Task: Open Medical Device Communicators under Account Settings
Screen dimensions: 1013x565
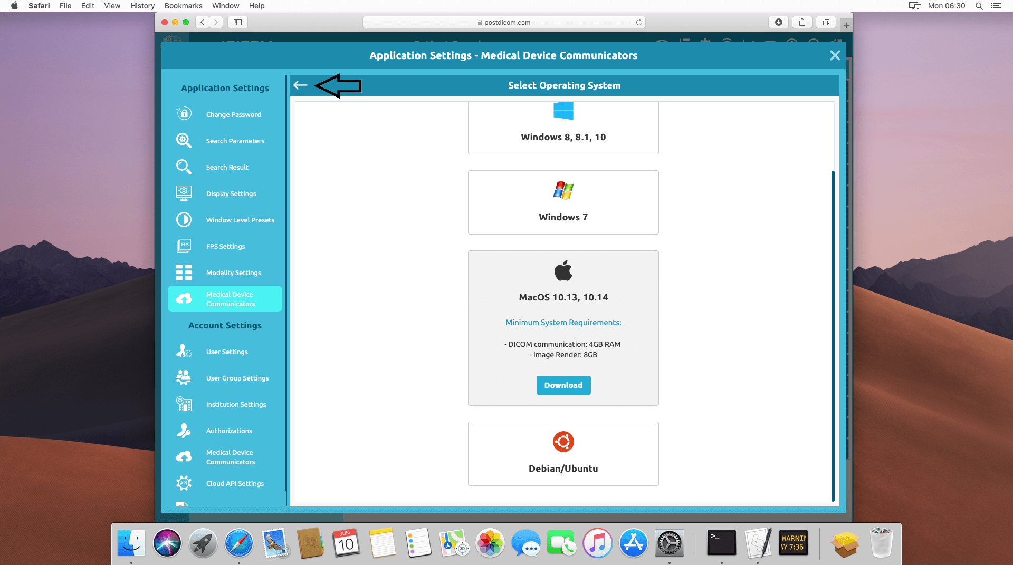Action: tap(225, 457)
